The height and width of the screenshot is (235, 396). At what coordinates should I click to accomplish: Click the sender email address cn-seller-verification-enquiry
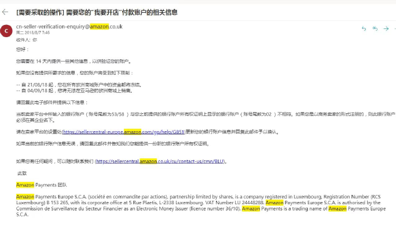point(69,27)
